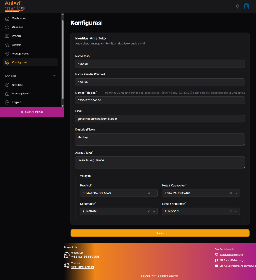
Task: Open the @sitauladipalembang Instagram link
Action: point(231,255)
